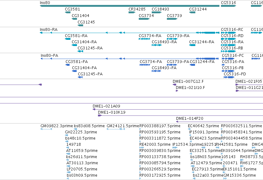Select the GM09822.3prime EST
Screen dimensions: 263x180
click(46, 129)
